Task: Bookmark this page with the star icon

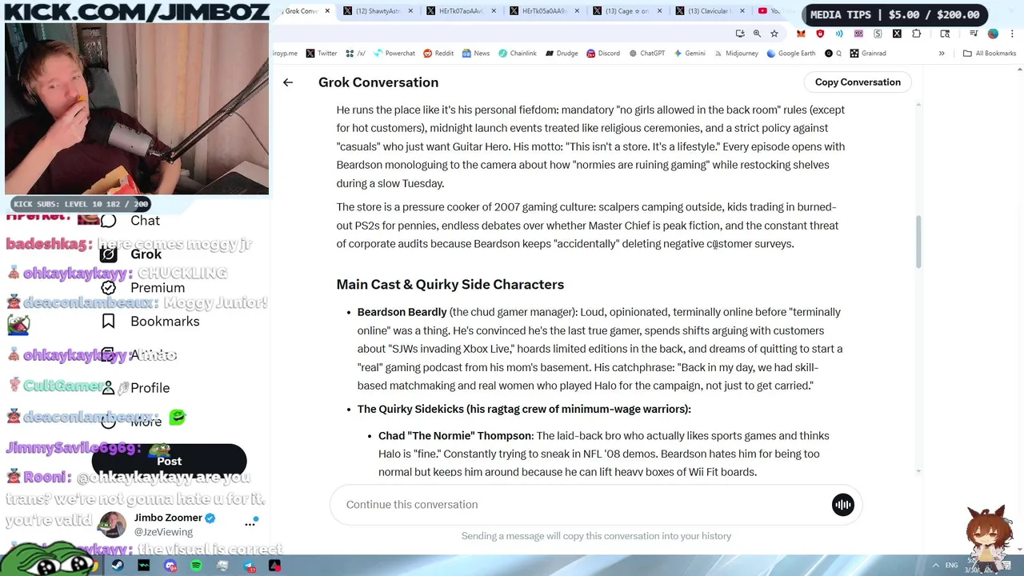Action: (774, 34)
